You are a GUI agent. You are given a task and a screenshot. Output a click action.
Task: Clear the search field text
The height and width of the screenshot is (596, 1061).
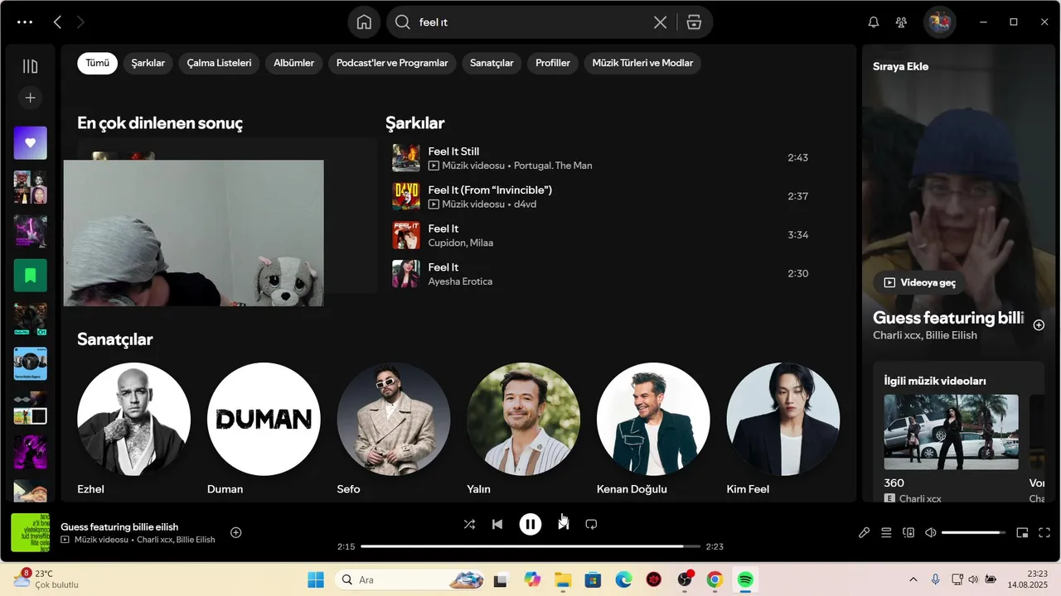click(660, 22)
